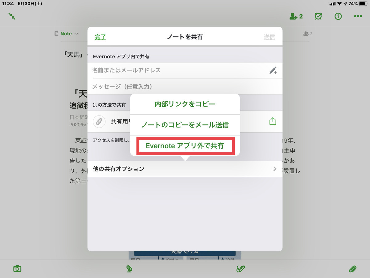Show note info with the circled i icon
Screen dimensions: 370x278
coord(338,16)
